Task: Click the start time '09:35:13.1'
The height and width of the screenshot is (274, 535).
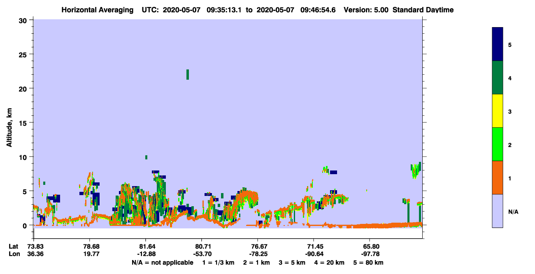Action: [x=224, y=10]
